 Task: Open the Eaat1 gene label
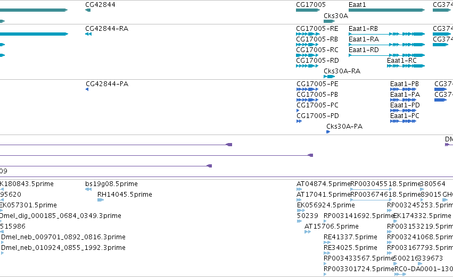(x=357, y=5)
